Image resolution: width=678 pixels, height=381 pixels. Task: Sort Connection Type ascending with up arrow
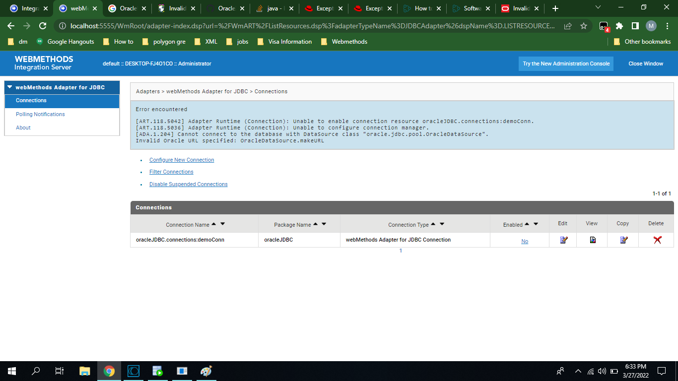(x=433, y=224)
